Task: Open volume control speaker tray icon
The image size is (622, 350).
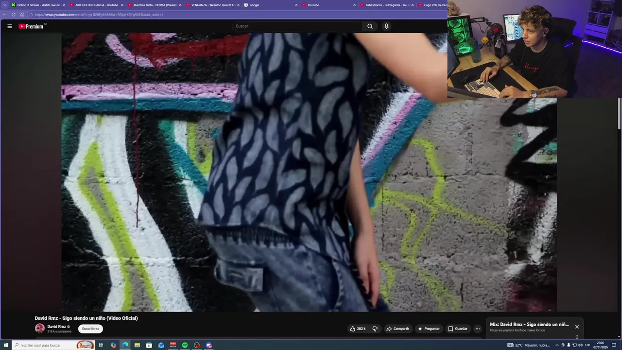Action: [580, 345]
